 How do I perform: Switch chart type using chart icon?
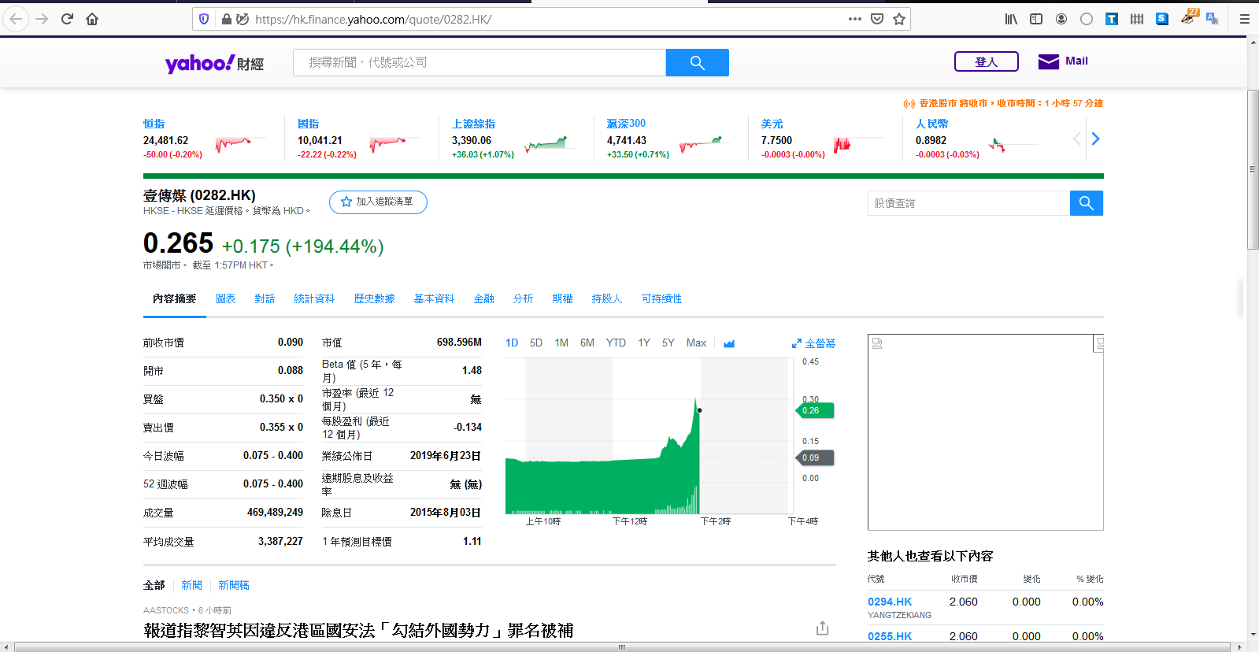[729, 343]
